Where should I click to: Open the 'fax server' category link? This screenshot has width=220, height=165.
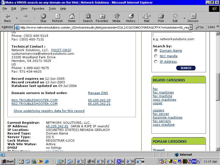[161, 114]
